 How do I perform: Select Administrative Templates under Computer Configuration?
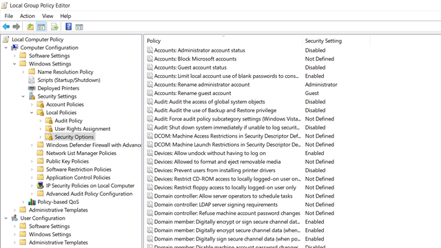(58, 210)
